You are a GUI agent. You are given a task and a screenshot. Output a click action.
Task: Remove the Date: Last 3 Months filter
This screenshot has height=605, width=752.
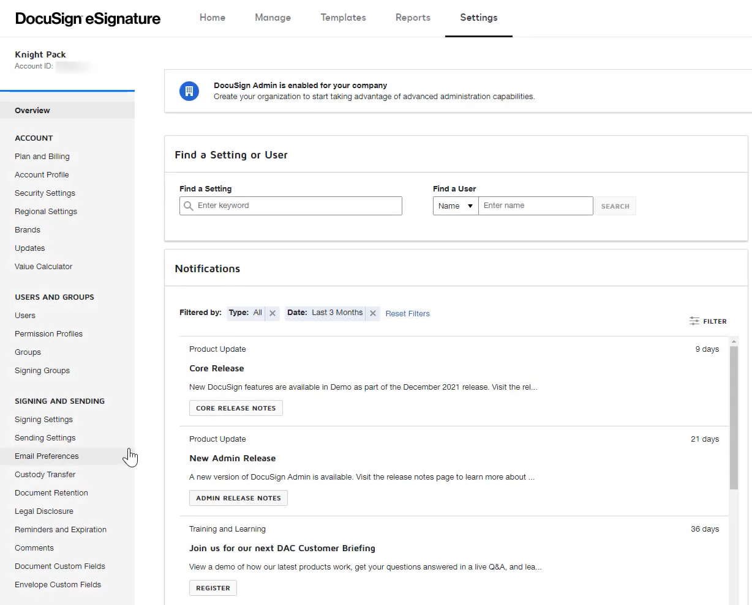coord(372,313)
